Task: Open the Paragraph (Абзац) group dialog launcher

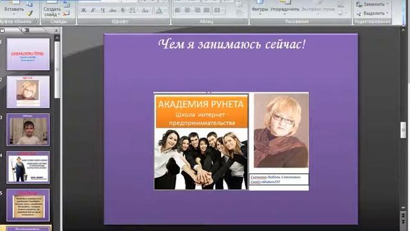Action: point(245,21)
